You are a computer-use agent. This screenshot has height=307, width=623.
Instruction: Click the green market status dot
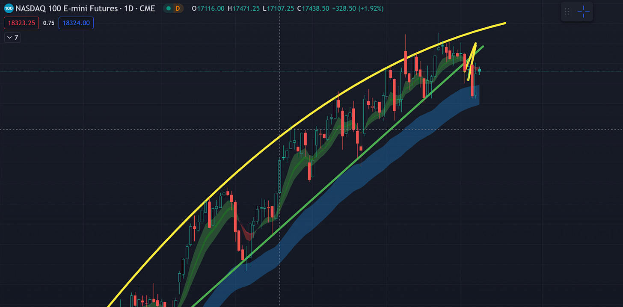pyautogui.click(x=169, y=8)
